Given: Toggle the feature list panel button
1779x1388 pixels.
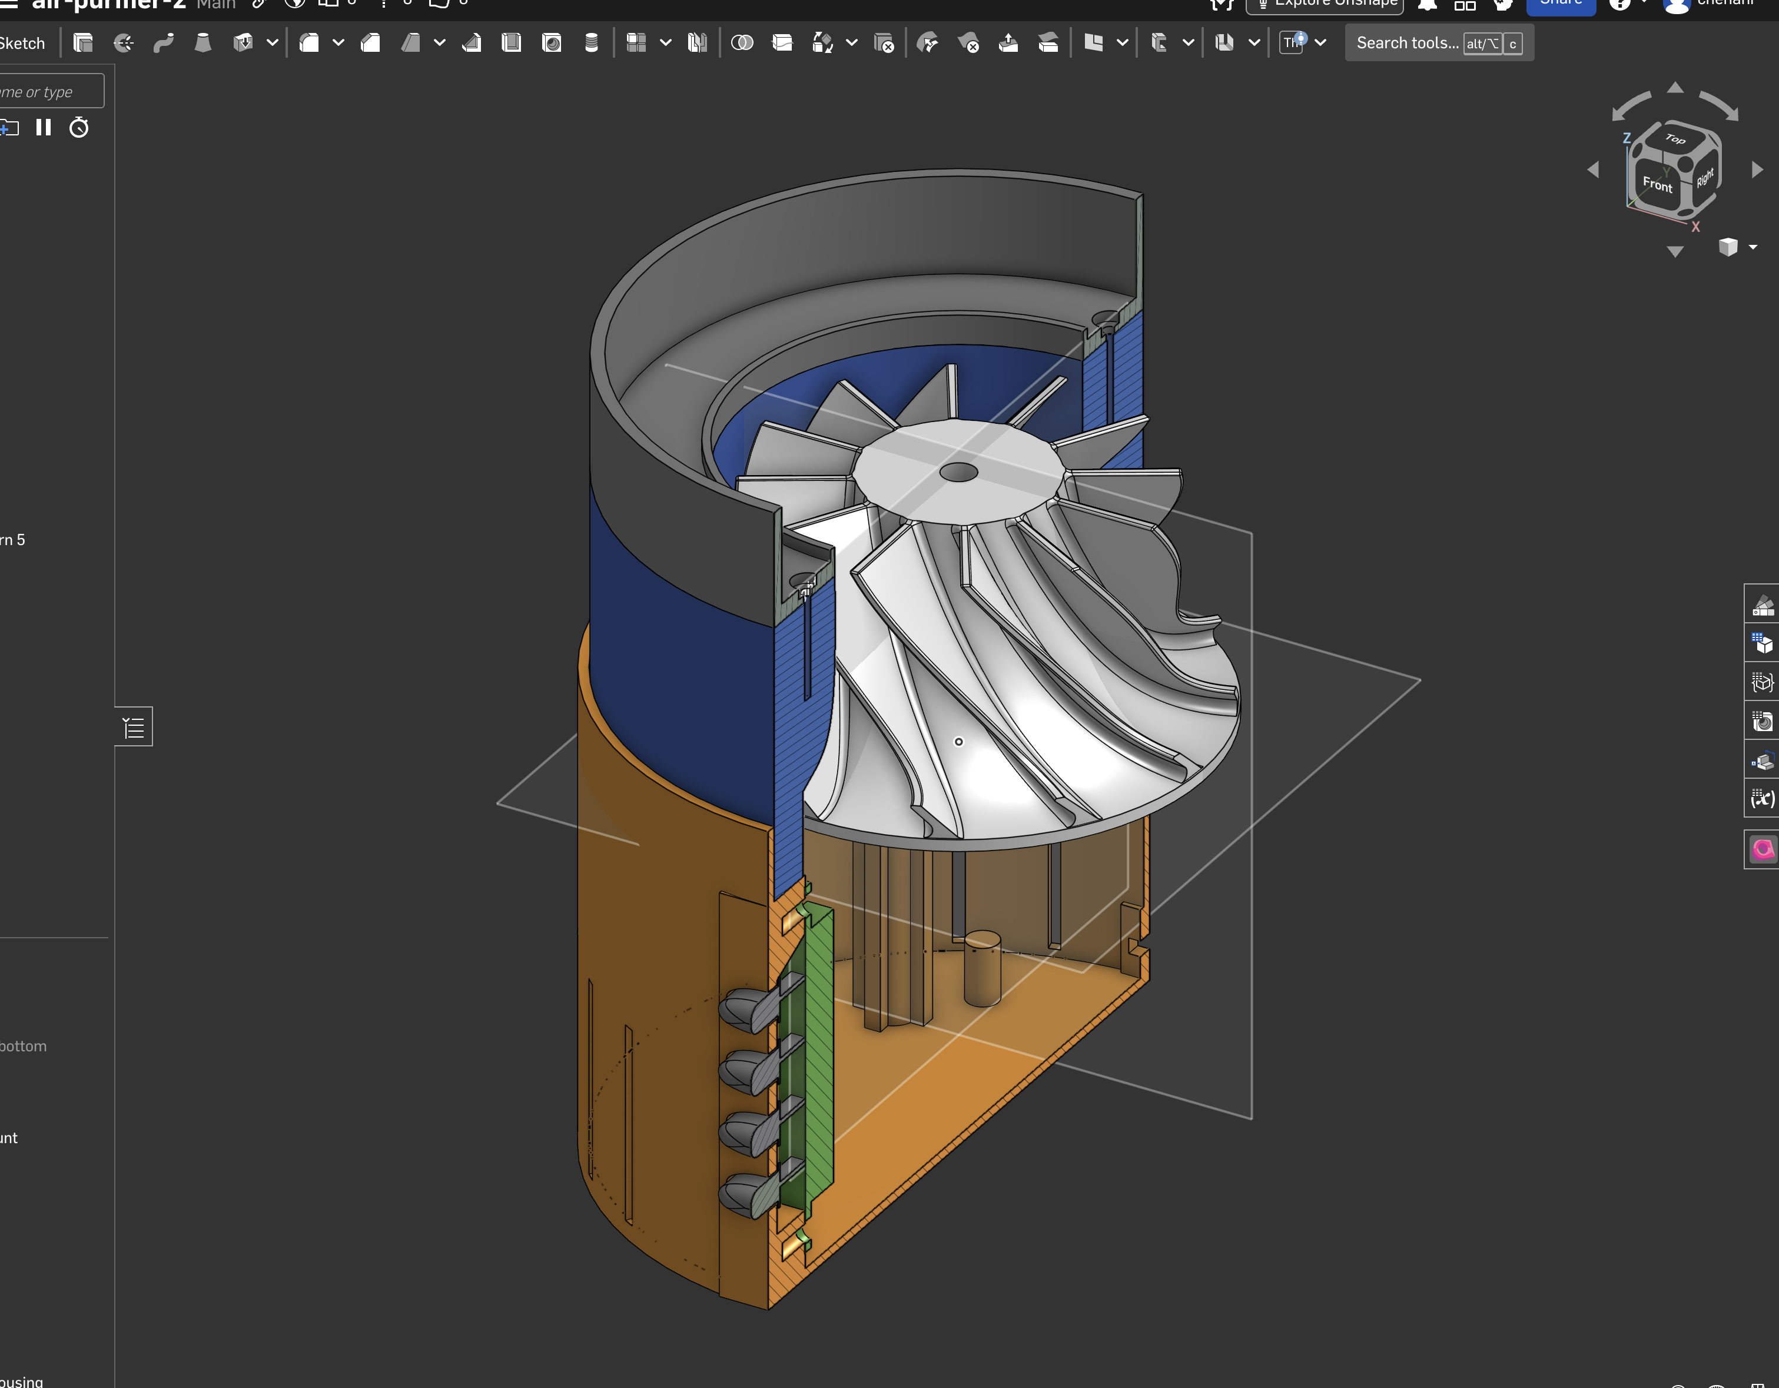Looking at the screenshot, I should coord(134,726).
